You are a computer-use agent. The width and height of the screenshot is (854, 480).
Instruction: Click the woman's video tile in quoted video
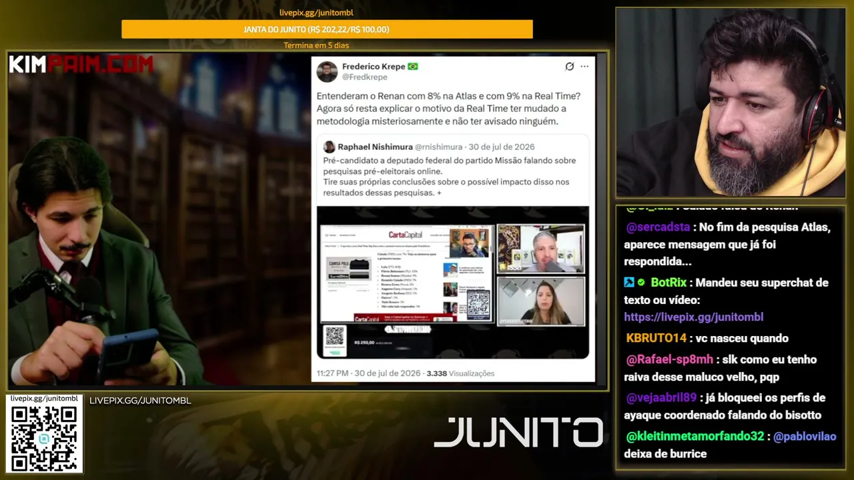(x=541, y=301)
